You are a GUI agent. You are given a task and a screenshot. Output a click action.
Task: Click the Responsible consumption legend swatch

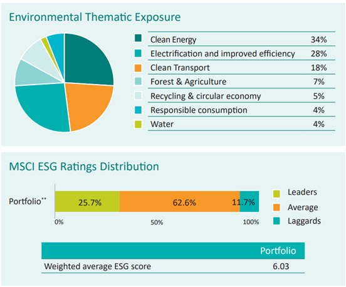pos(138,110)
